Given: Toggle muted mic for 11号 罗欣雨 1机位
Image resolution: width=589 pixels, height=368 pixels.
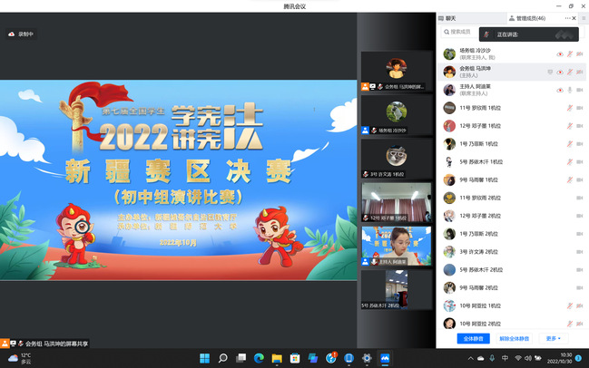Looking at the screenshot, I should [x=570, y=108].
